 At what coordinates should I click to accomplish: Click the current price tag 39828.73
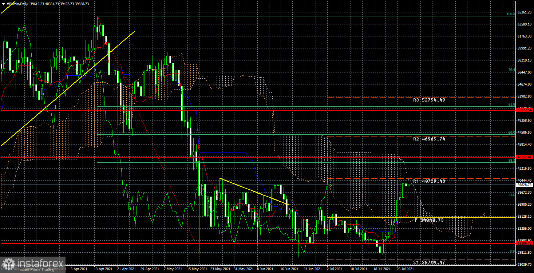pyautogui.click(x=525, y=185)
